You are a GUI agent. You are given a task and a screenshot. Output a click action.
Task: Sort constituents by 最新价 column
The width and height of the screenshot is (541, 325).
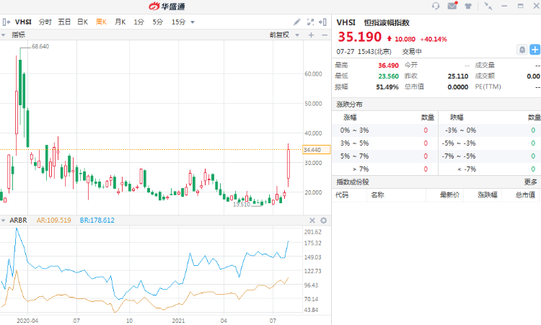coord(449,195)
